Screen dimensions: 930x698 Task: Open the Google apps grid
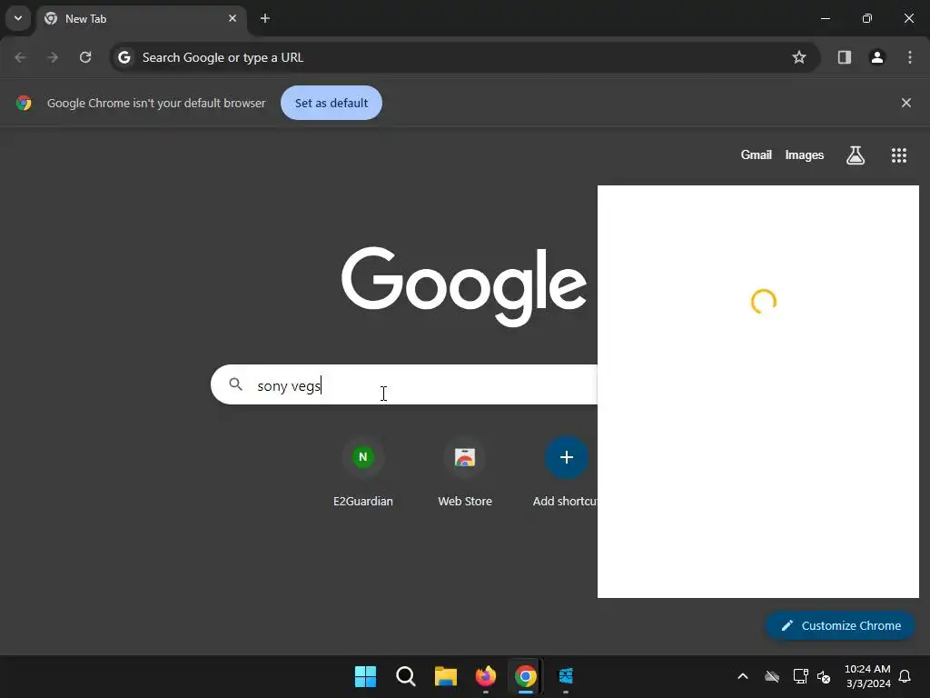coord(899,155)
